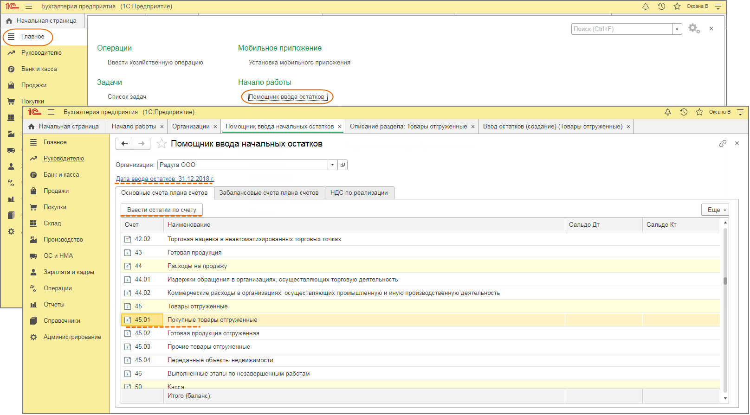Open the hamburger menu next to the 1C logo in the front window
This screenshot has height=415, width=750.
point(51,112)
